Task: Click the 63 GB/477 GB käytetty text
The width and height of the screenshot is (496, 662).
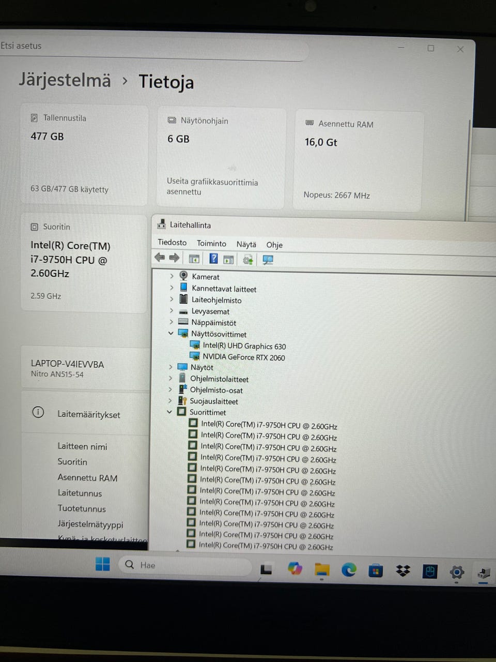Action: click(x=69, y=189)
